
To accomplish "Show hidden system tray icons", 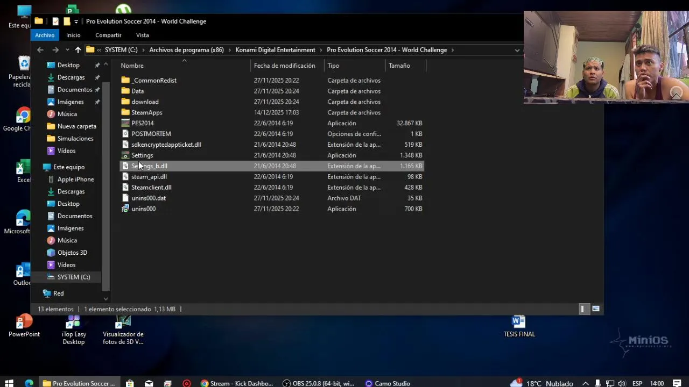I will point(585,383).
